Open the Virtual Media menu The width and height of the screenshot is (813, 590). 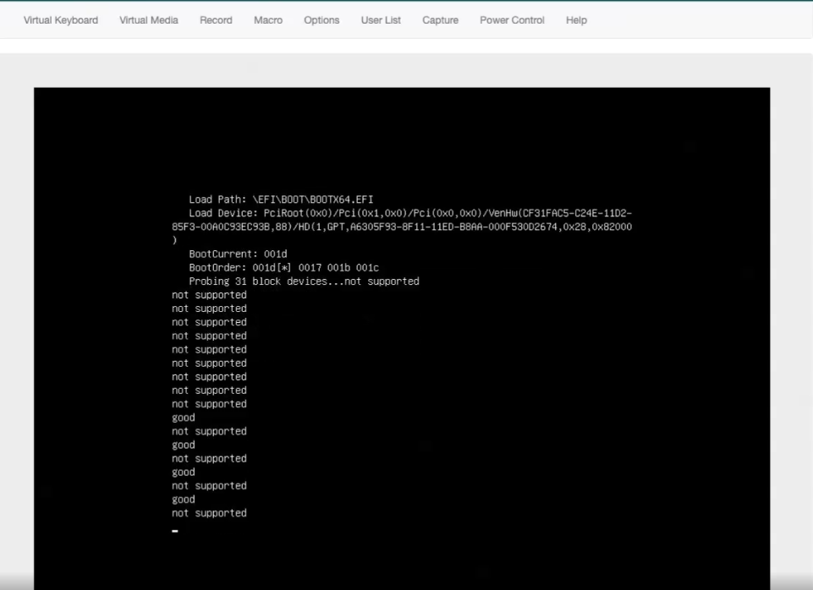(x=149, y=20)
